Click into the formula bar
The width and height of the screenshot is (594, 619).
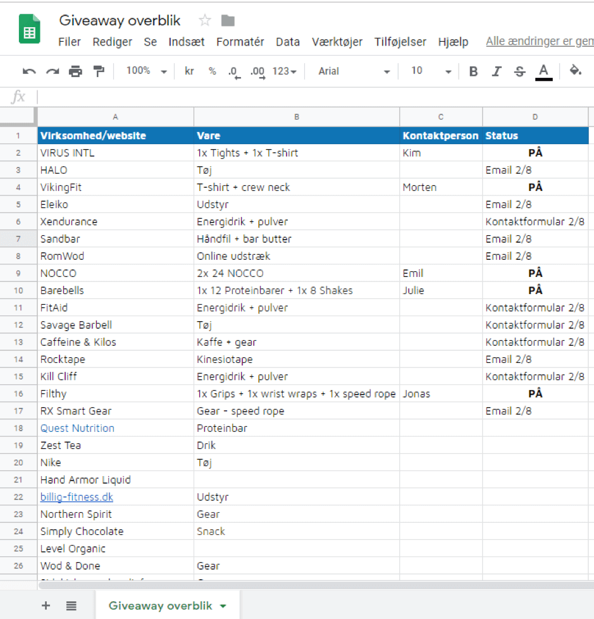(x=315, y=97)
